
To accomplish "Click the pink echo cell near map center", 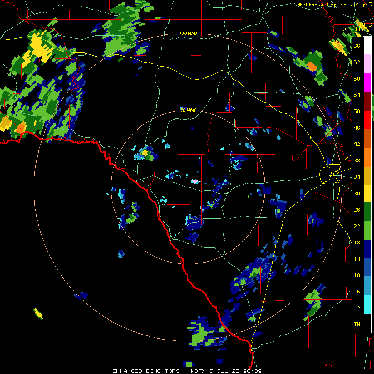I will 195,181.
